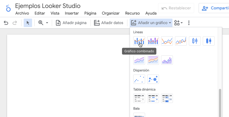The height and width of the screenshot is (117, 229).
Task: Pick the bubble chart under Dispersión
Action: (153, 79)
